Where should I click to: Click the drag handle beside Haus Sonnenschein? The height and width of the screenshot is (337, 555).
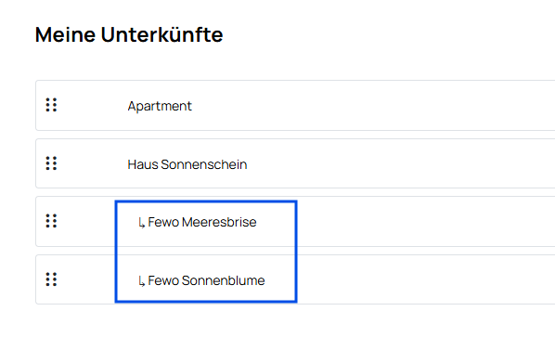[51, 163]
